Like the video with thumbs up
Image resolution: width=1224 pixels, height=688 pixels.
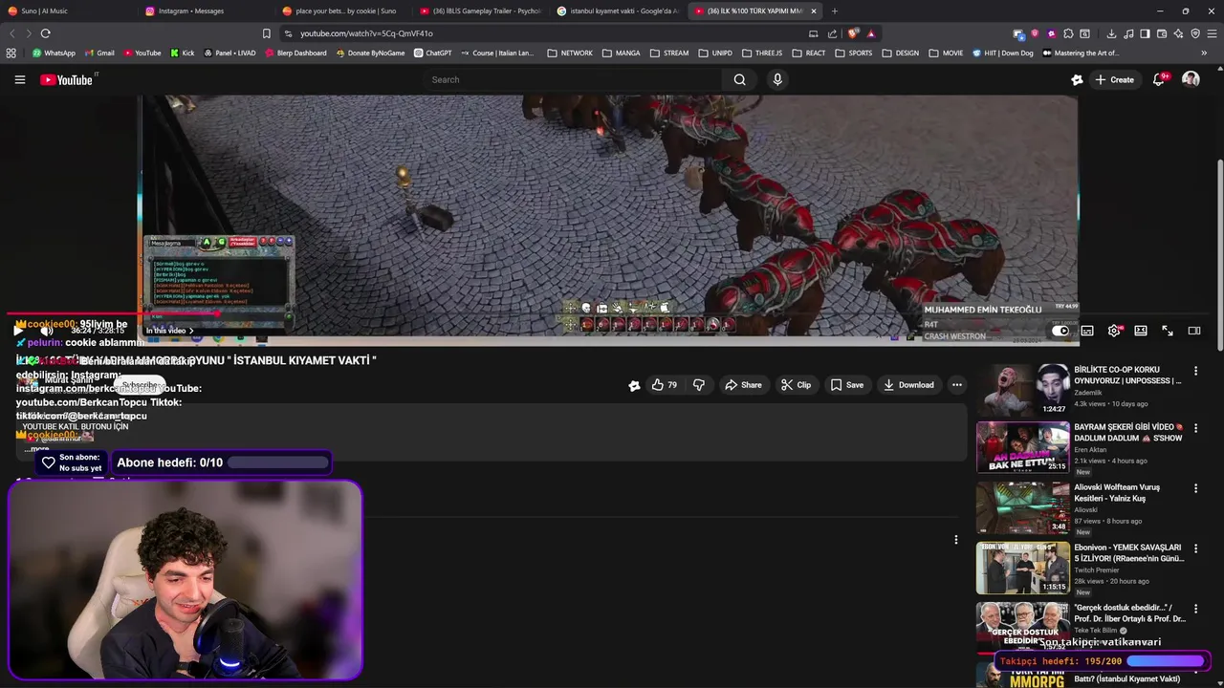tap(664, 385)
